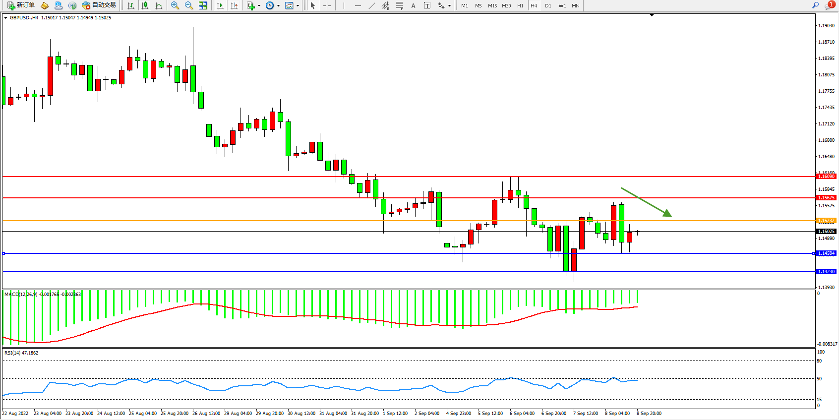
Task: Click the New Order (新订单) button
Action: tap(21, 5)
